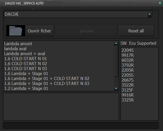This screenshot has height=131, width=163.
Task: Select ECU software 3522R
Action: (128, 85)
